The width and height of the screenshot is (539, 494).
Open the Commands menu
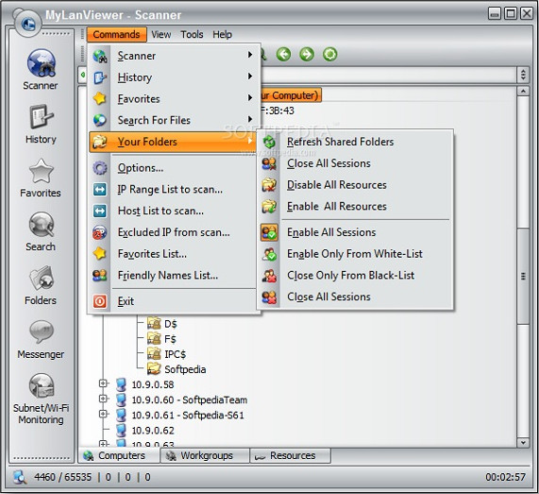[116, 34]
